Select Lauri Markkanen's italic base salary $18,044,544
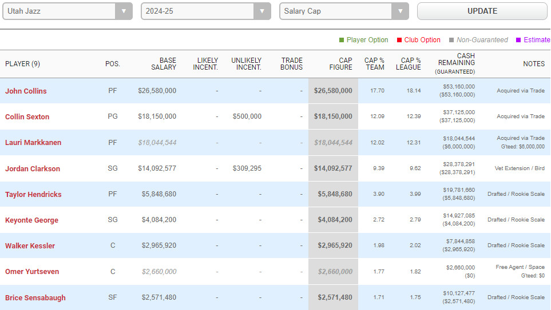The image size is (551, 310). (x=157, y=143)
